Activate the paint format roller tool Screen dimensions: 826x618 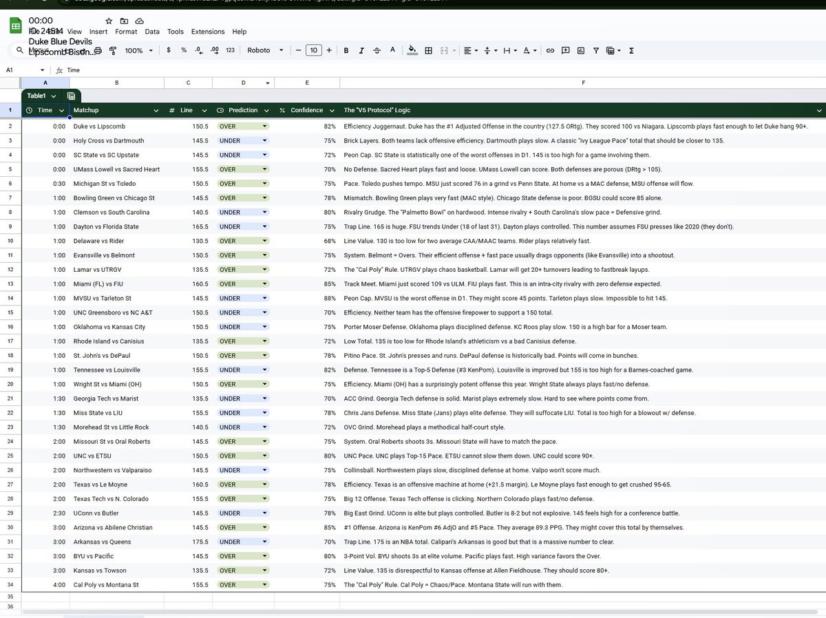point(113,50)
